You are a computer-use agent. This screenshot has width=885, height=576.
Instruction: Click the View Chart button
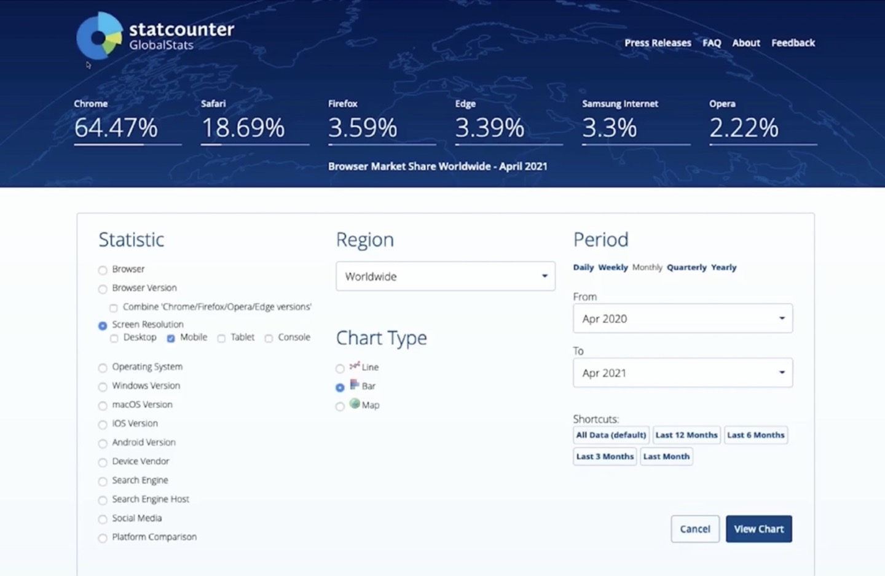pyautogui.click(x=759, y=529)
